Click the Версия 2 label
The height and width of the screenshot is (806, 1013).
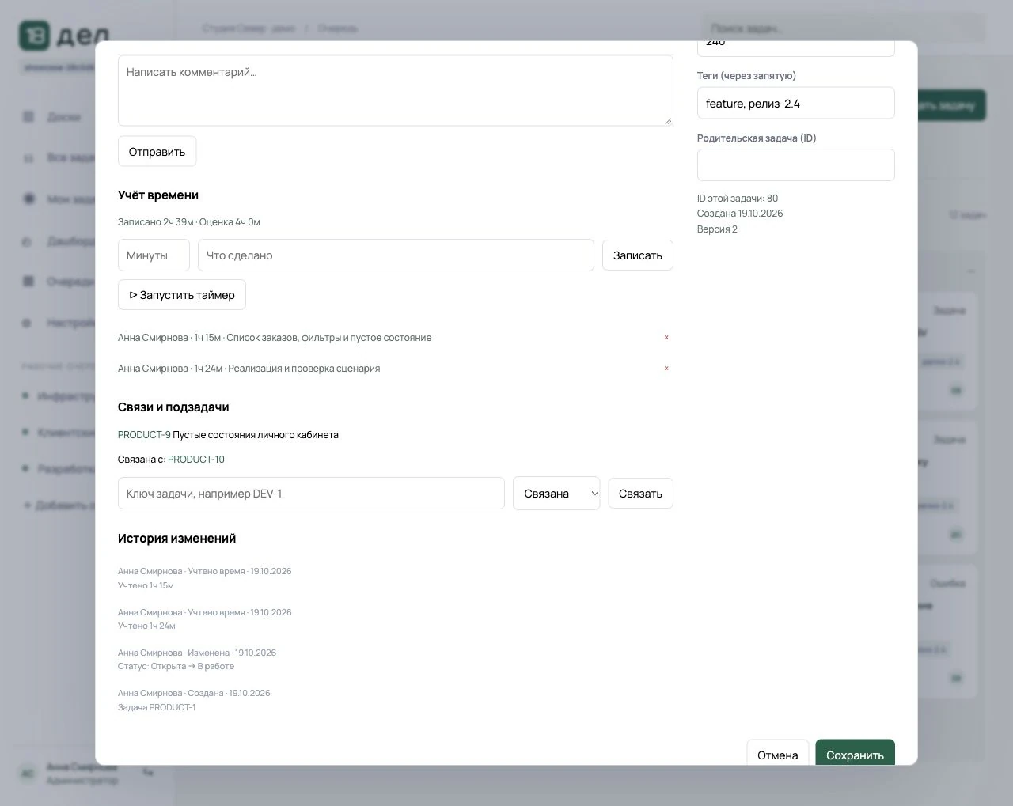coord(717,229)
